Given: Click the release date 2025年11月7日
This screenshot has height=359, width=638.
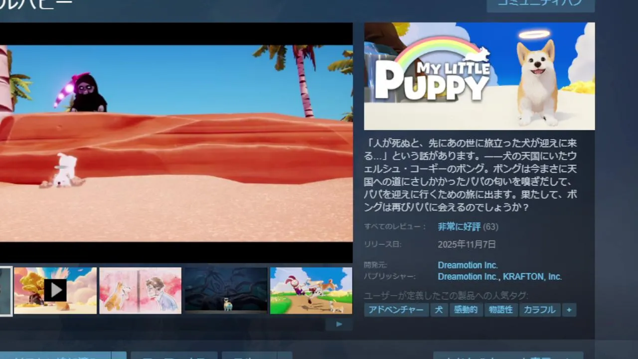Looking at the screenshot, I should [x=467, y=244].
